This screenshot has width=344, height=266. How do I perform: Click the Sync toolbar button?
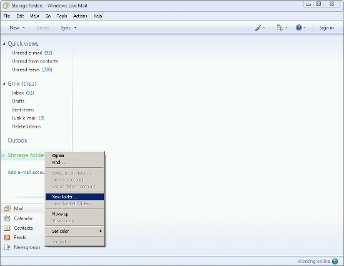pos(66,28)
